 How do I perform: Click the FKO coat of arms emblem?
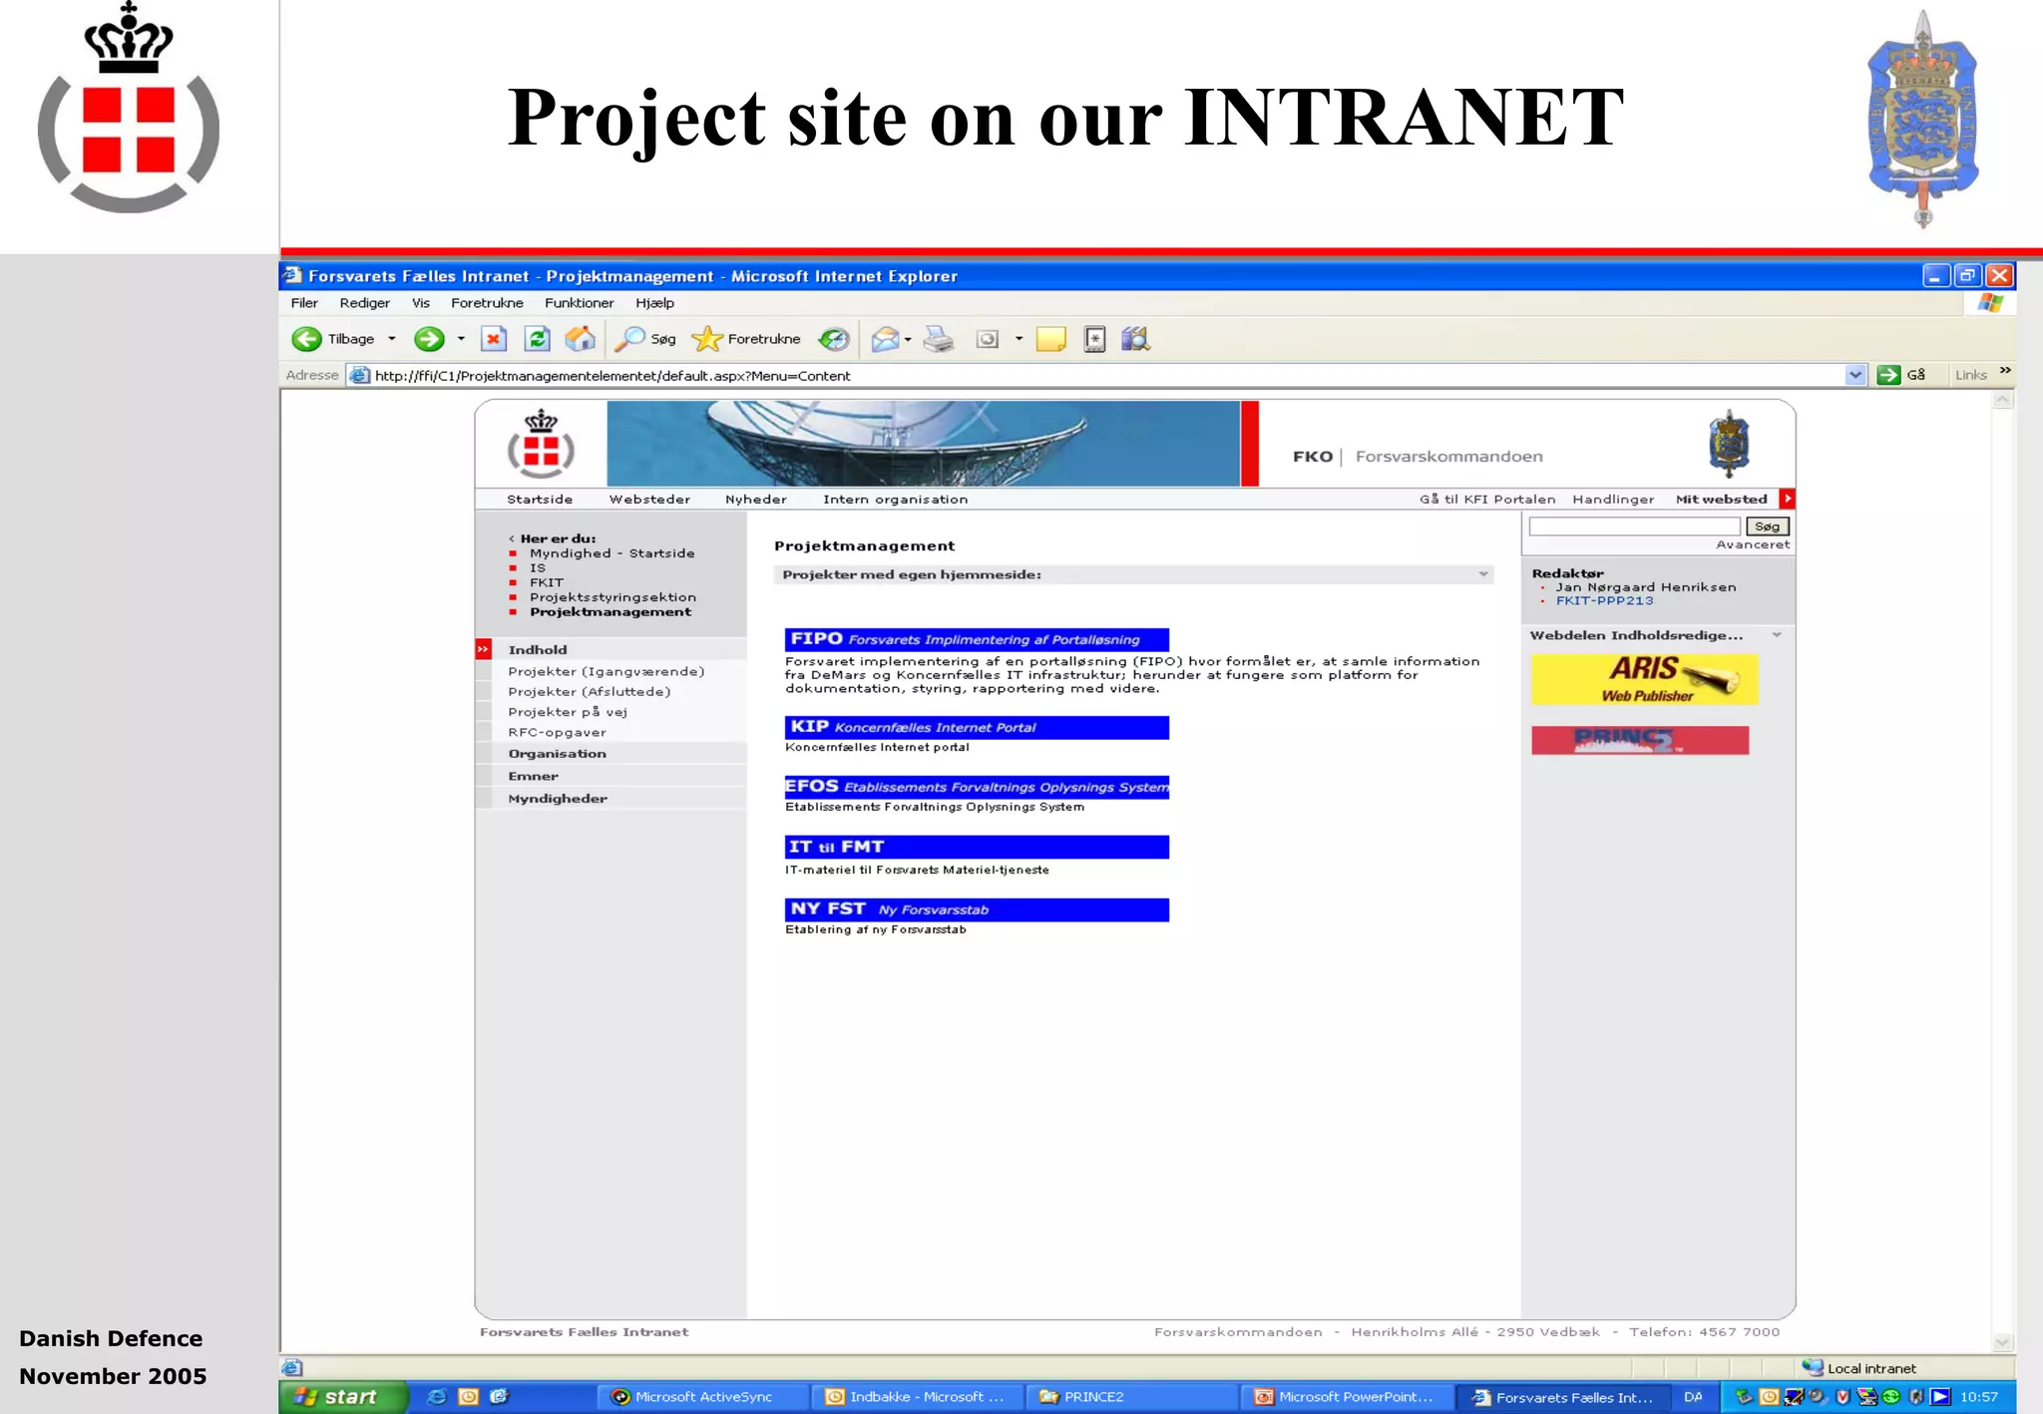[x=1729, y=444]
